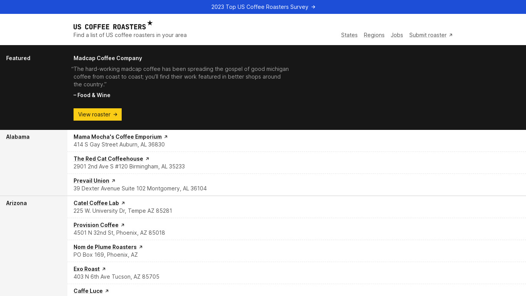Image resolution: width=526 pixels, height=296 pixels.
Task: Click the View roaster button
Action: (97, 114)
